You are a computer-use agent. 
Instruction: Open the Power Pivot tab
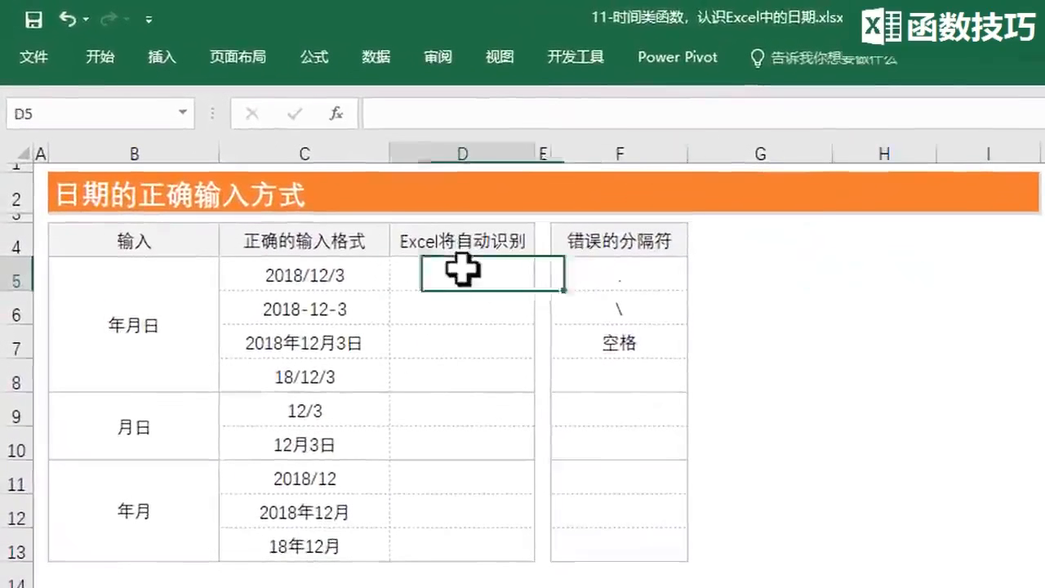pyautogui.click(x=677, y=57)
